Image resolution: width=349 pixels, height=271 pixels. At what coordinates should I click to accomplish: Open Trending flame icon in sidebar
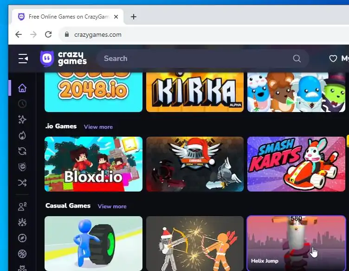click(22, 135)
